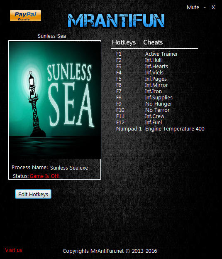Screen dimensions: 222x259
Task: Select the Inf.Iron cheat
Action: click(x=154, y=91)
